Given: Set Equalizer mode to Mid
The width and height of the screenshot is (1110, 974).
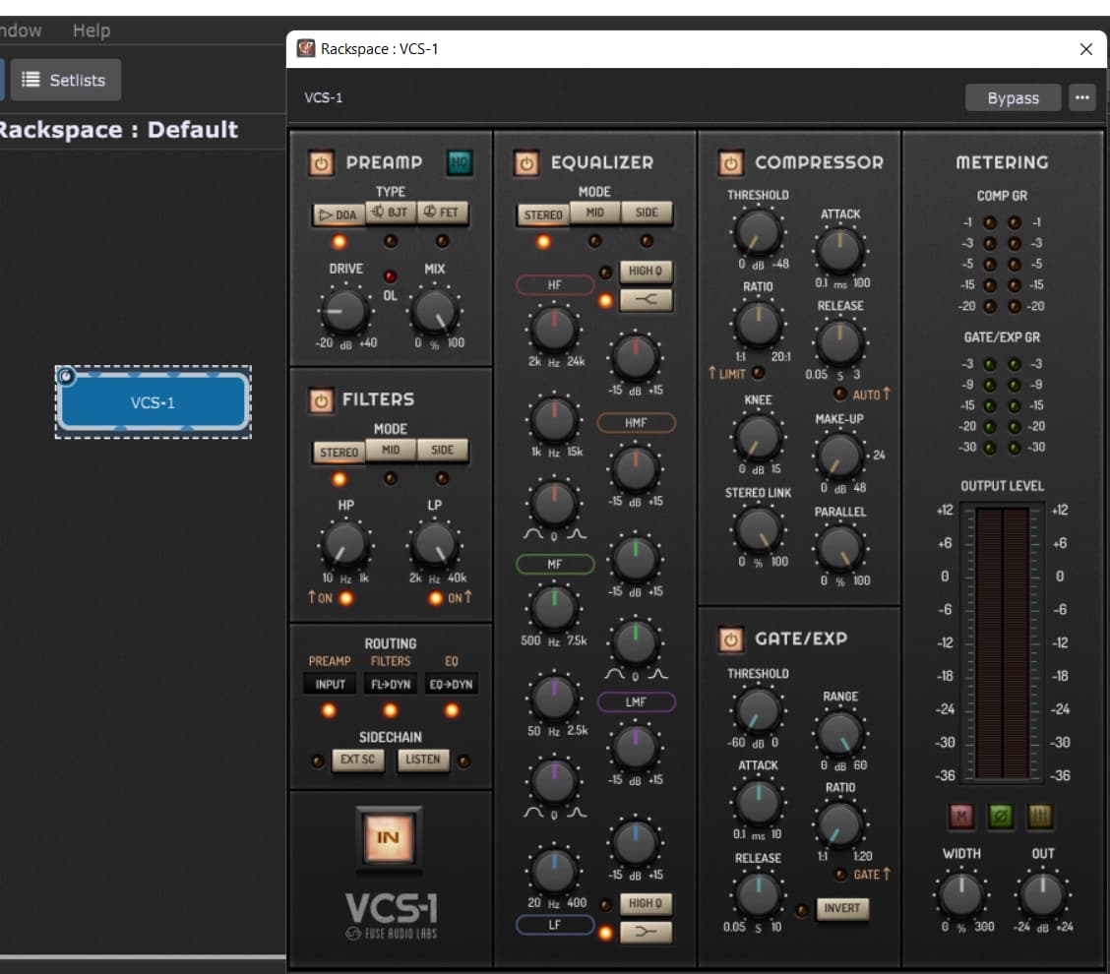Looking at the screenshot, I should [x=595, y=213].
